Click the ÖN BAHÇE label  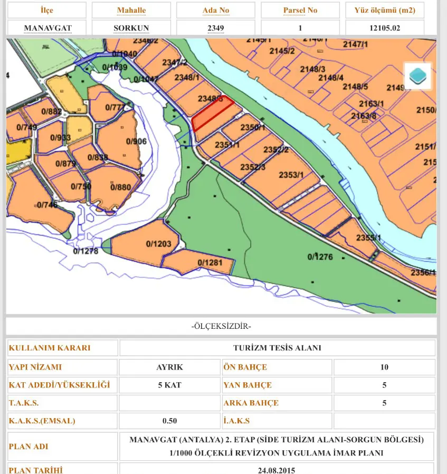[x=245, y=367]
